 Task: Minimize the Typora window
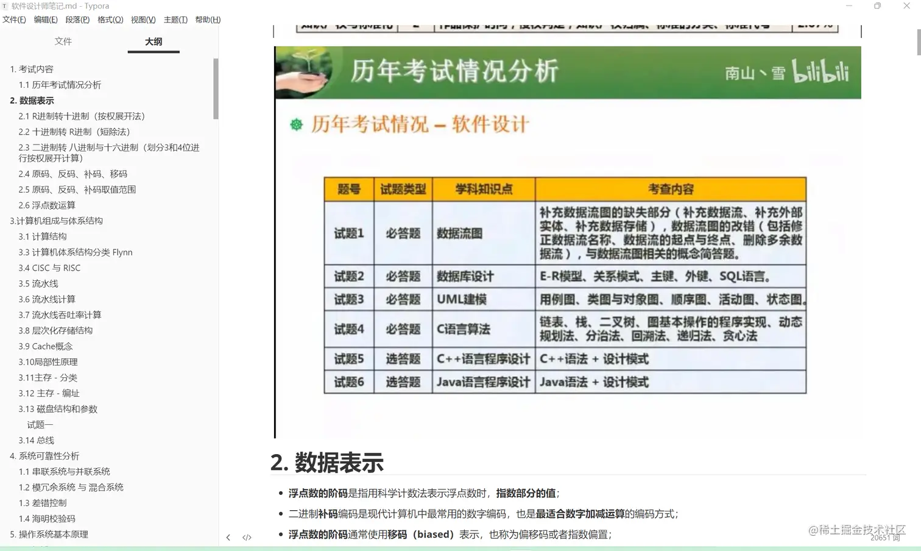[849, 6]
